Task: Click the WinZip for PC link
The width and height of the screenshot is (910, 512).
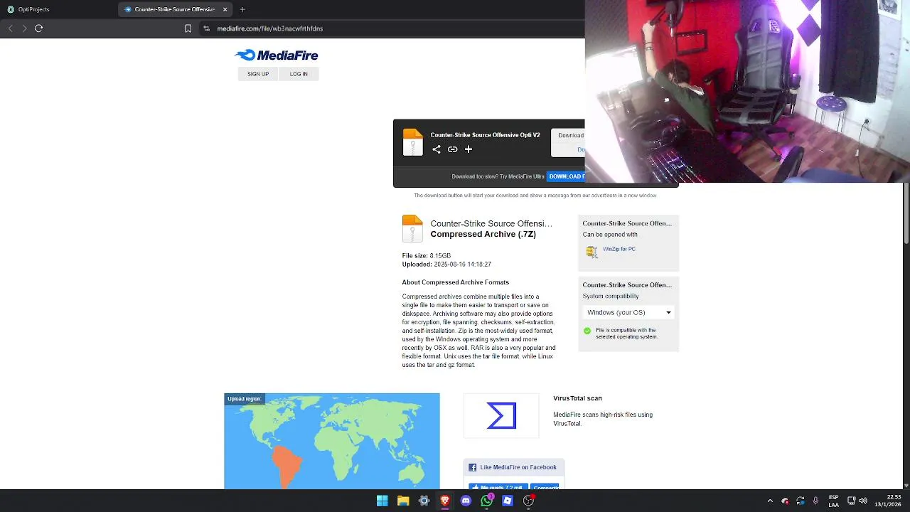Action: [x=619, y=249]
